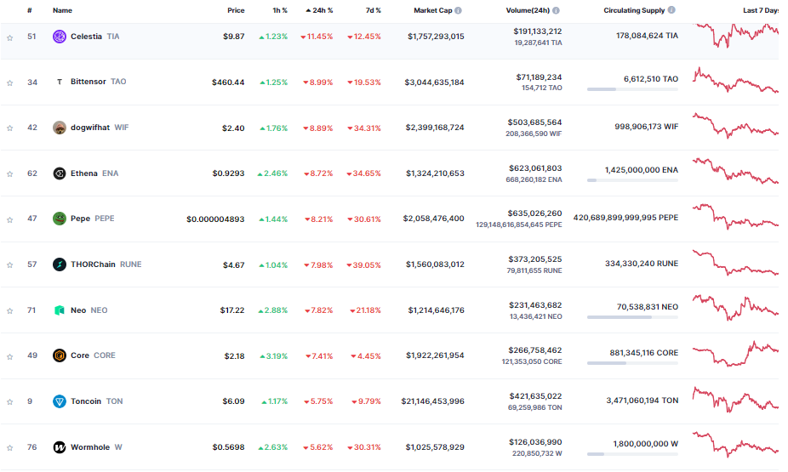Click the Wormhole W logo
Screen dimensions: 788x472
pyautogui.click(x=60, y=446)
